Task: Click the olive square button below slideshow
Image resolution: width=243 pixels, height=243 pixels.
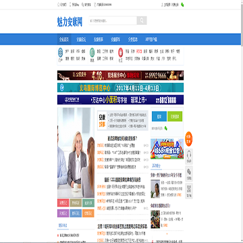Action: coord(76,202)
